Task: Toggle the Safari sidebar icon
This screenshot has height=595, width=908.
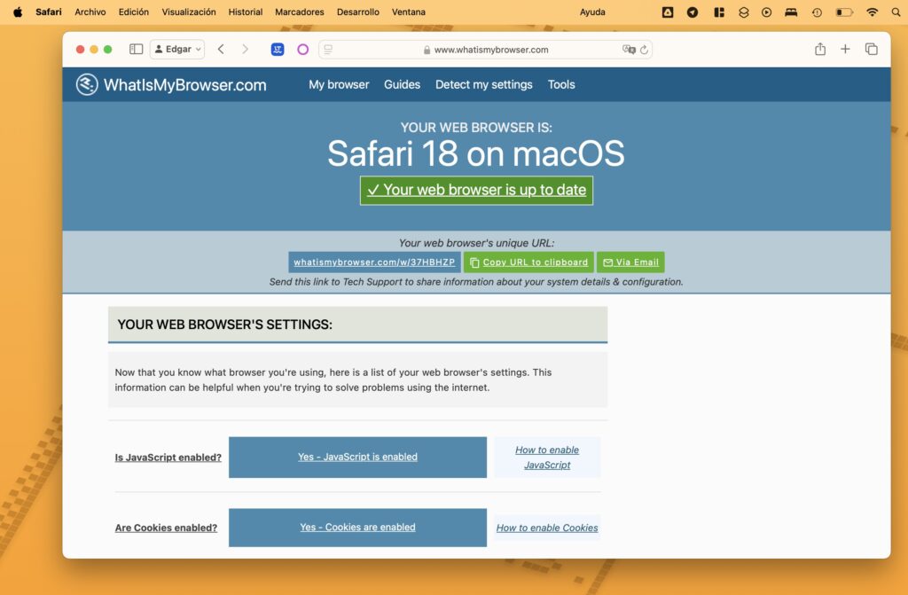Action: point(136,50)
